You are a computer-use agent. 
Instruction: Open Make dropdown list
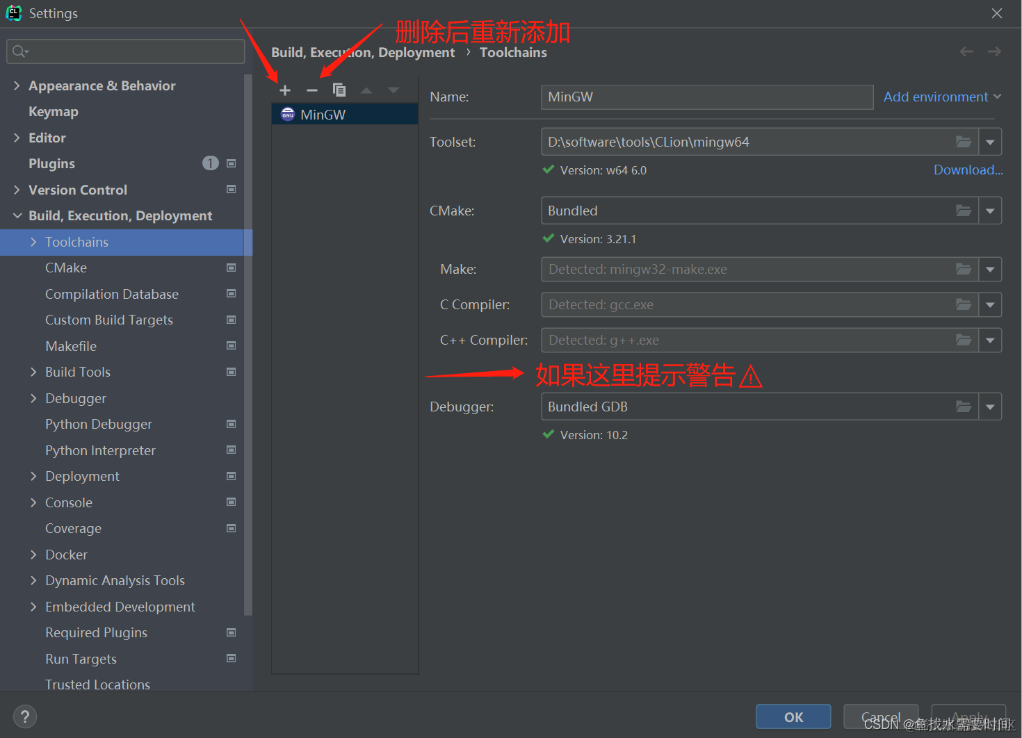(990, 269)
